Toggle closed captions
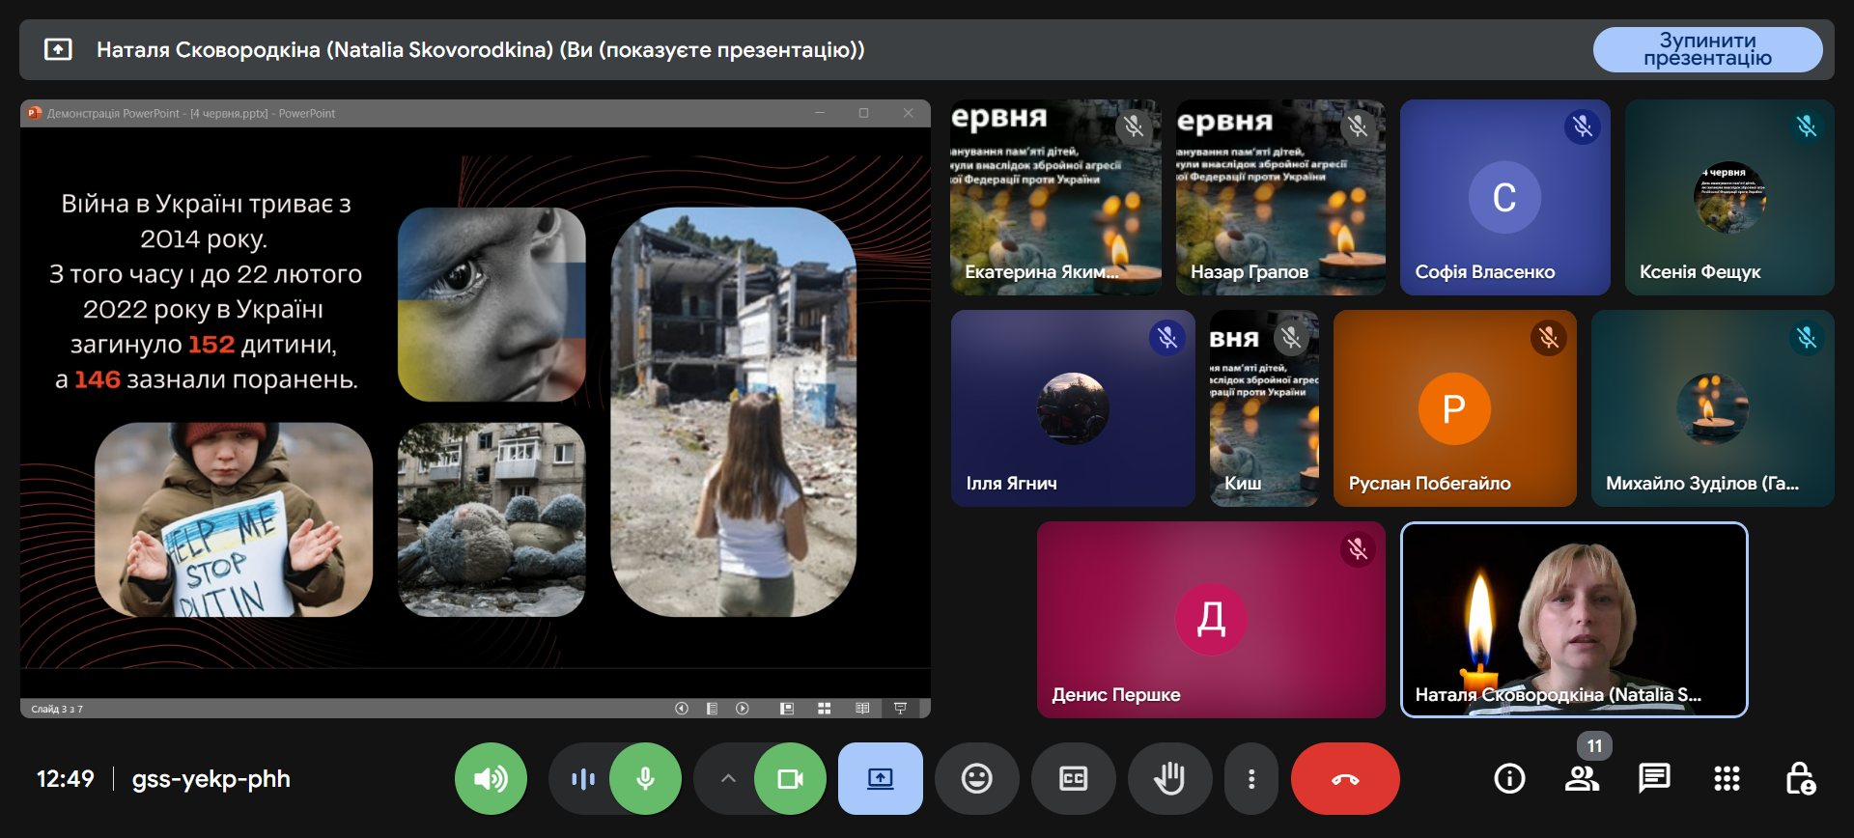Screen dimensions: 1854x838 (x=1073, y=778)
